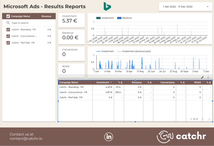Go to previous table page arrow

click(203, 119)
